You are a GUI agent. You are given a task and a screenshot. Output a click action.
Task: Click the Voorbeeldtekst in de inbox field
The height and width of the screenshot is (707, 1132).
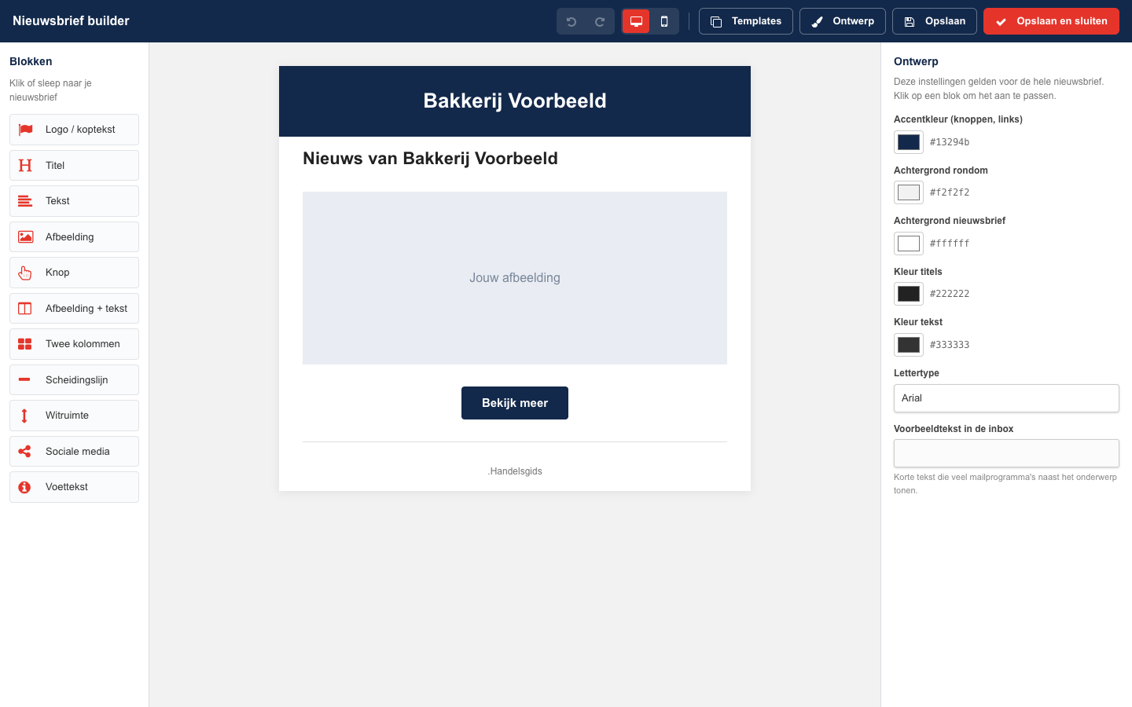(1006, 453)
